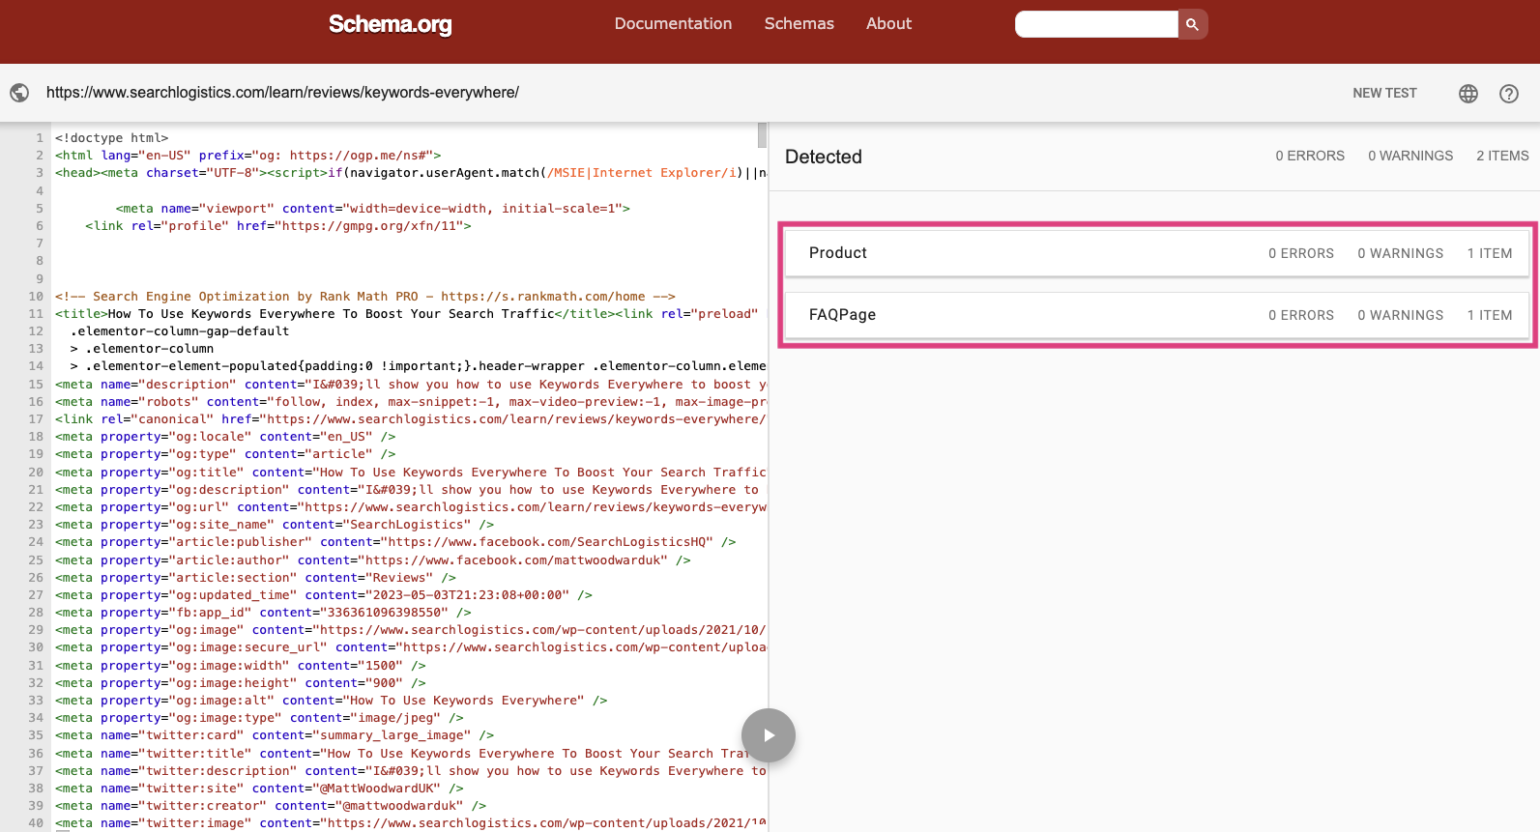
Task: Click the Detected heading
Action: pos(824,157)
